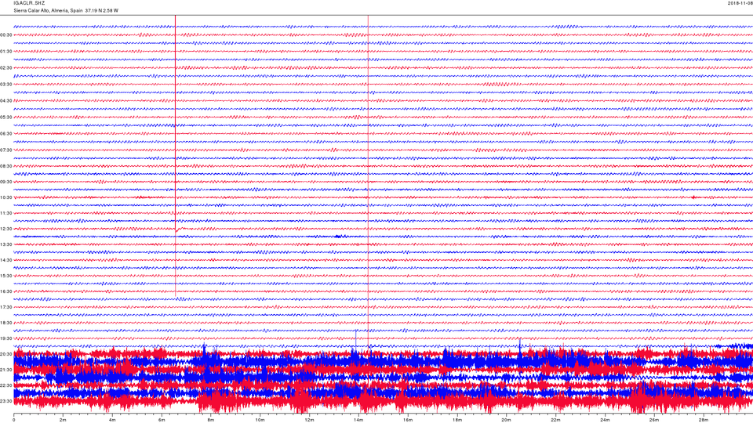This screenshot has height=423, width=753.
Task: Click the 18m axis tick label
Action: [x=457, y=420]
